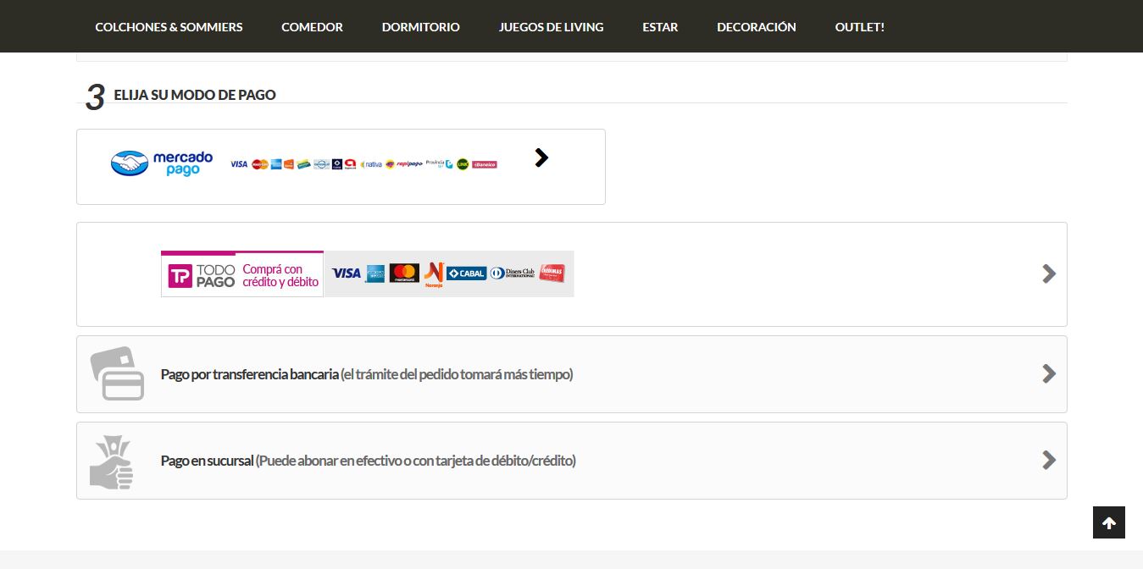The height and width of the screenshot is (569, 1143).
Task: Click the red card logo after Diners Club
Action: [552, 273]
